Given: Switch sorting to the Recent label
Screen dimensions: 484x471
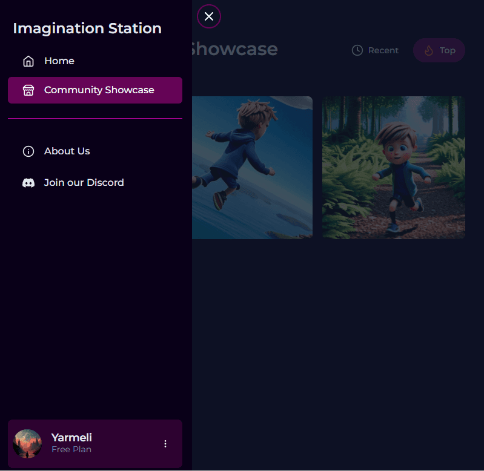Looking at the screenshot, I should [x=383, y=50].
